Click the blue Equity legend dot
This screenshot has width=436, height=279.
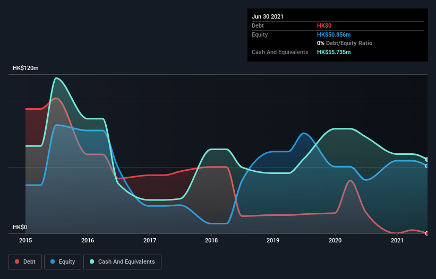tap(53, 261)
